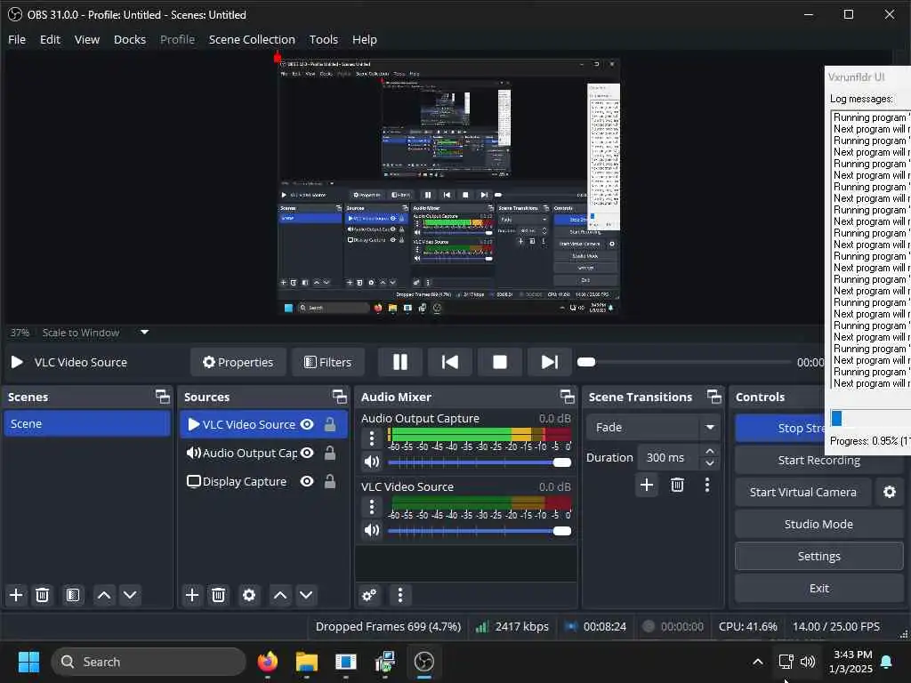
Task: Open Filters for VLC Video Source
Action: coord(328,363)
